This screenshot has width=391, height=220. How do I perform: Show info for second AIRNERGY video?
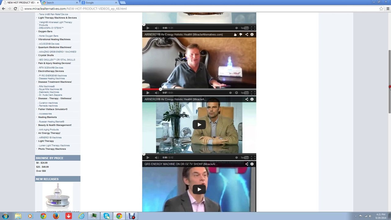click(252, 99)
